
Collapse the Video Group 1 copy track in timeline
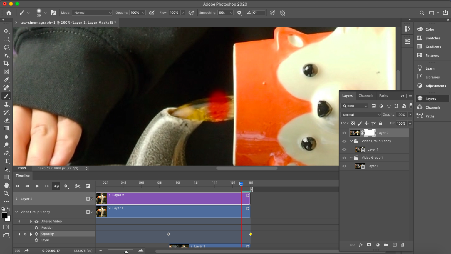coord(16,212)
